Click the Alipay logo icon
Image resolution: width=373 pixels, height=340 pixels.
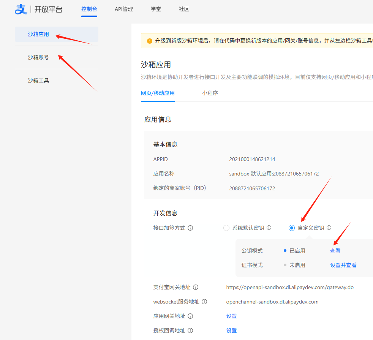pyautogui.click(x=21, y=9)
